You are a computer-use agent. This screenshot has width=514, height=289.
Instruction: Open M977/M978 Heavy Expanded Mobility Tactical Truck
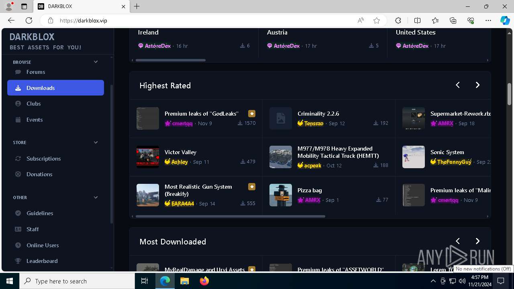tap(338, 152)
